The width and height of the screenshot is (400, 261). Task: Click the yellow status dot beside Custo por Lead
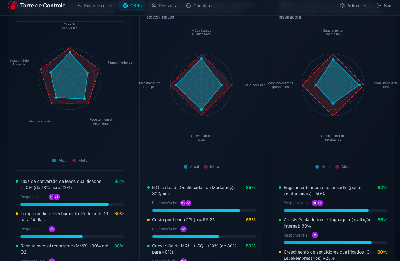148,220
